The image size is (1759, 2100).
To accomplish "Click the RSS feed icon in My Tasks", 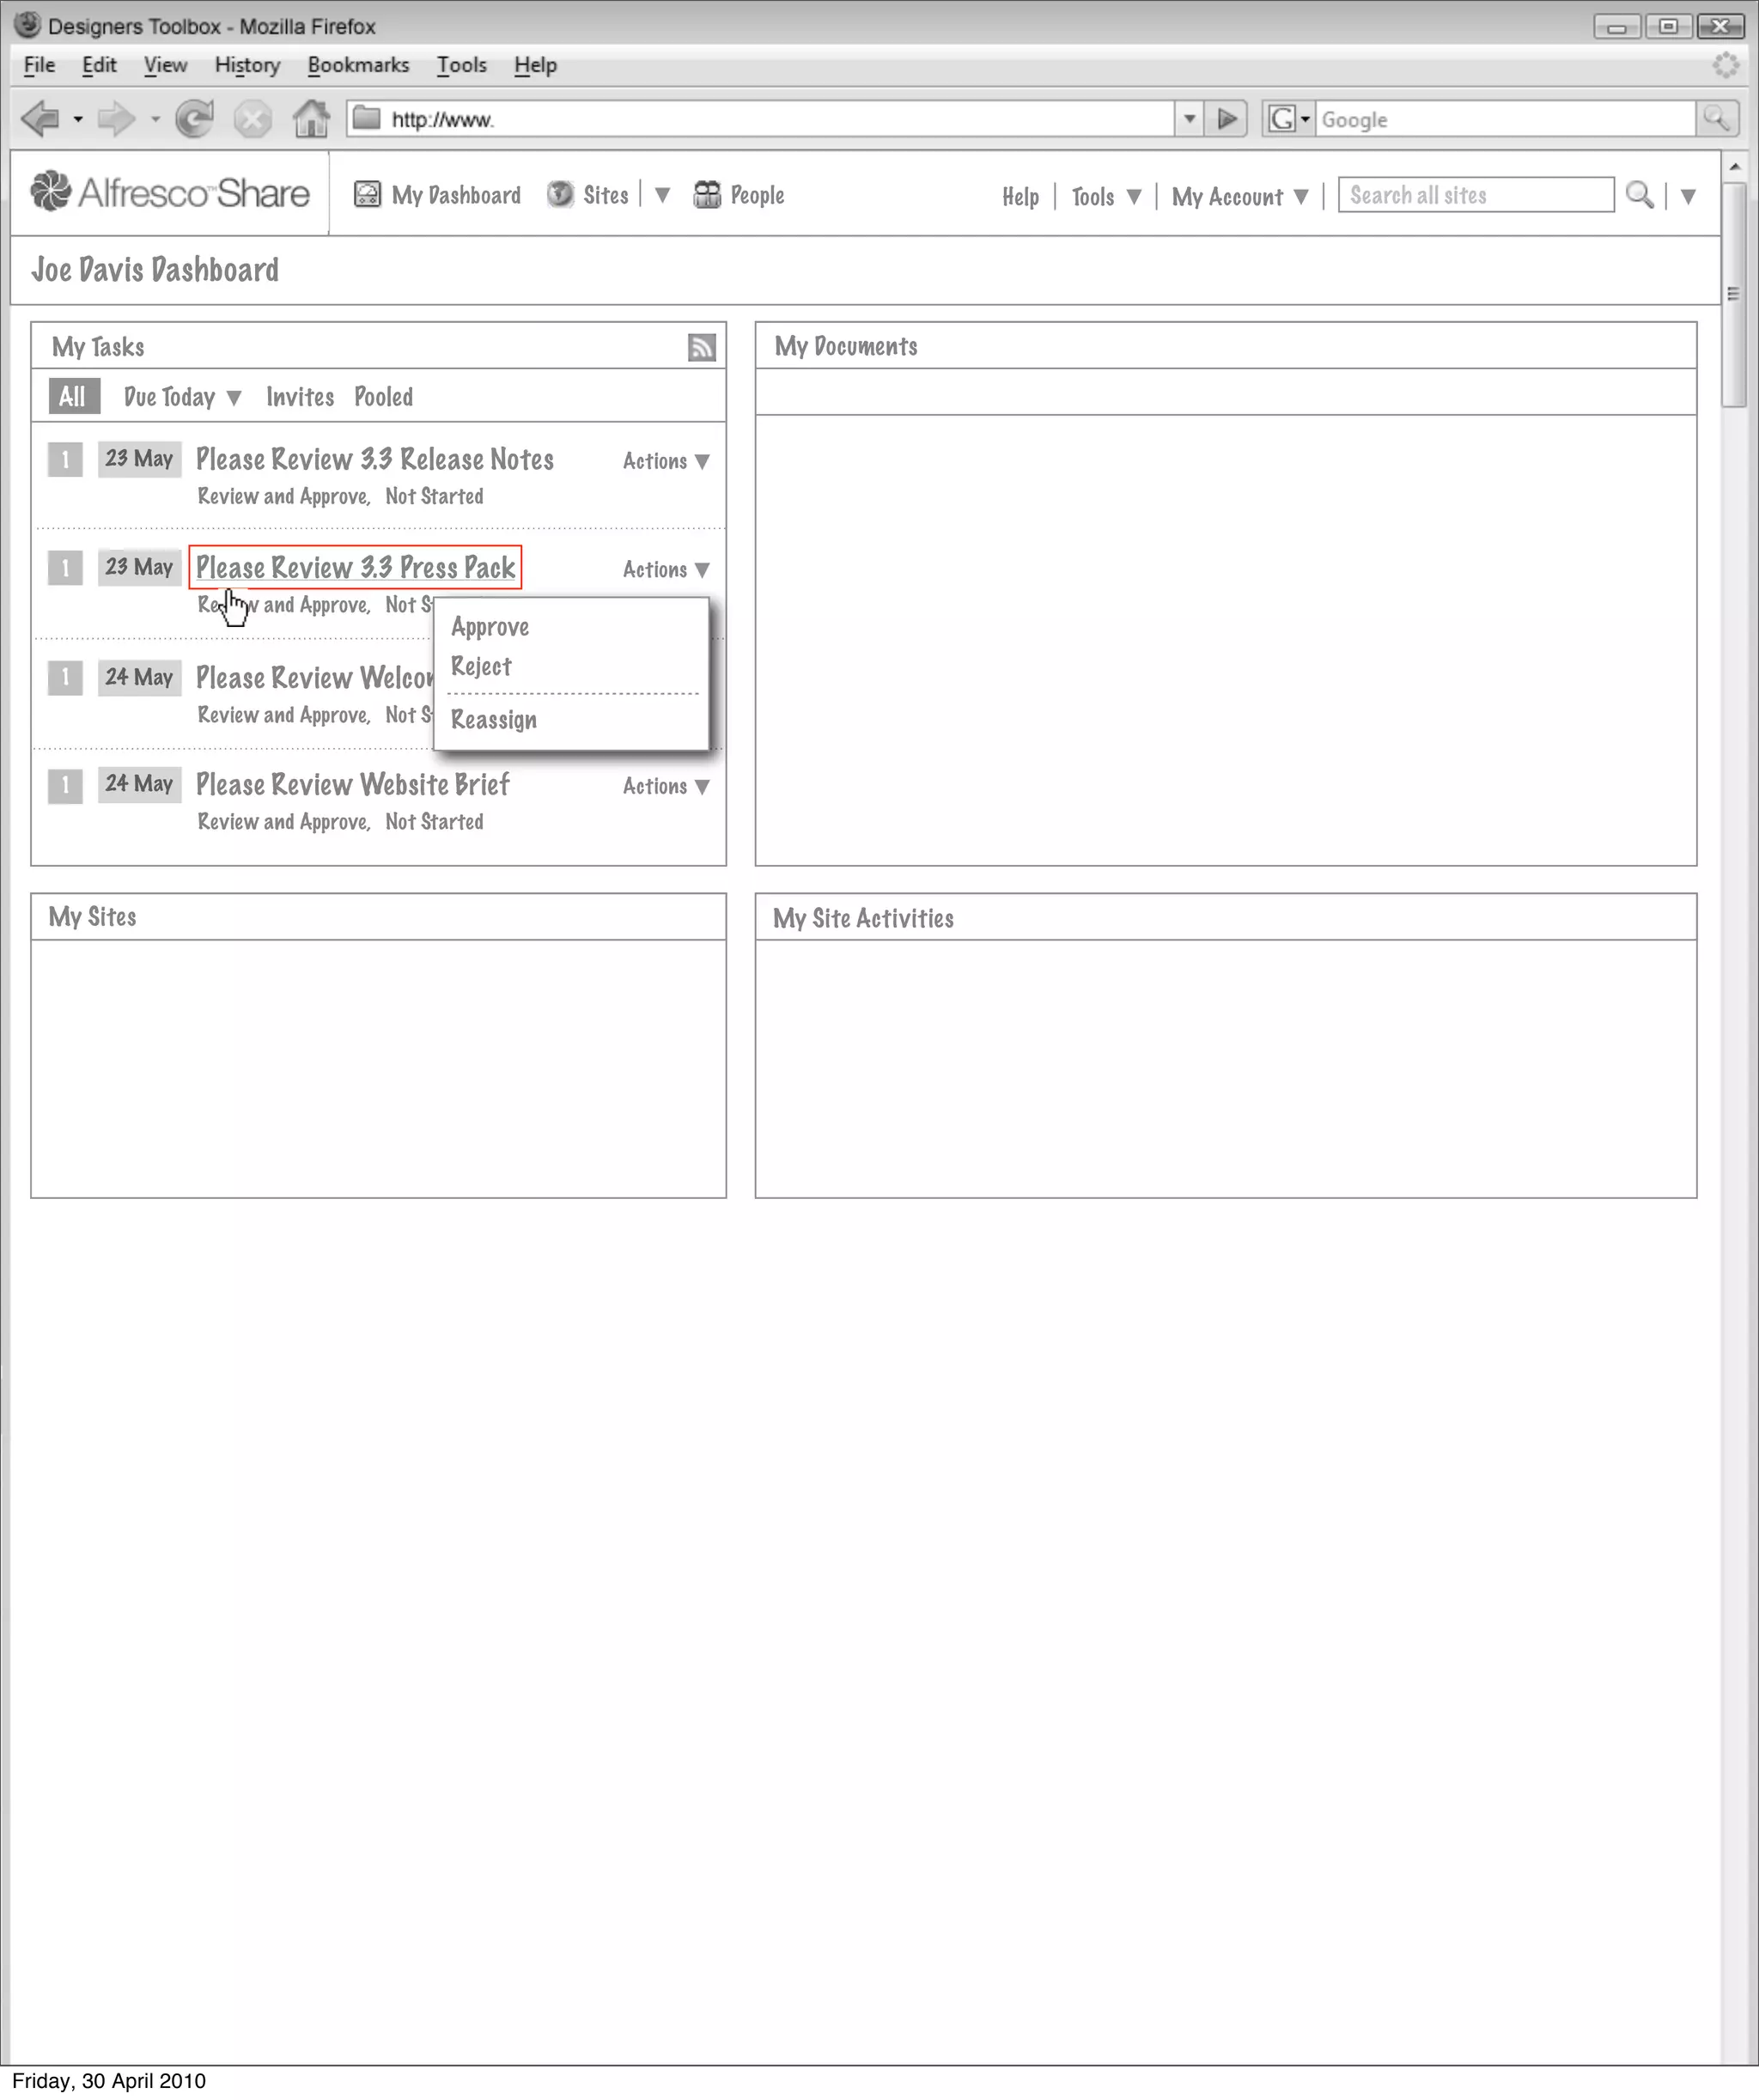I will (701, 347).
